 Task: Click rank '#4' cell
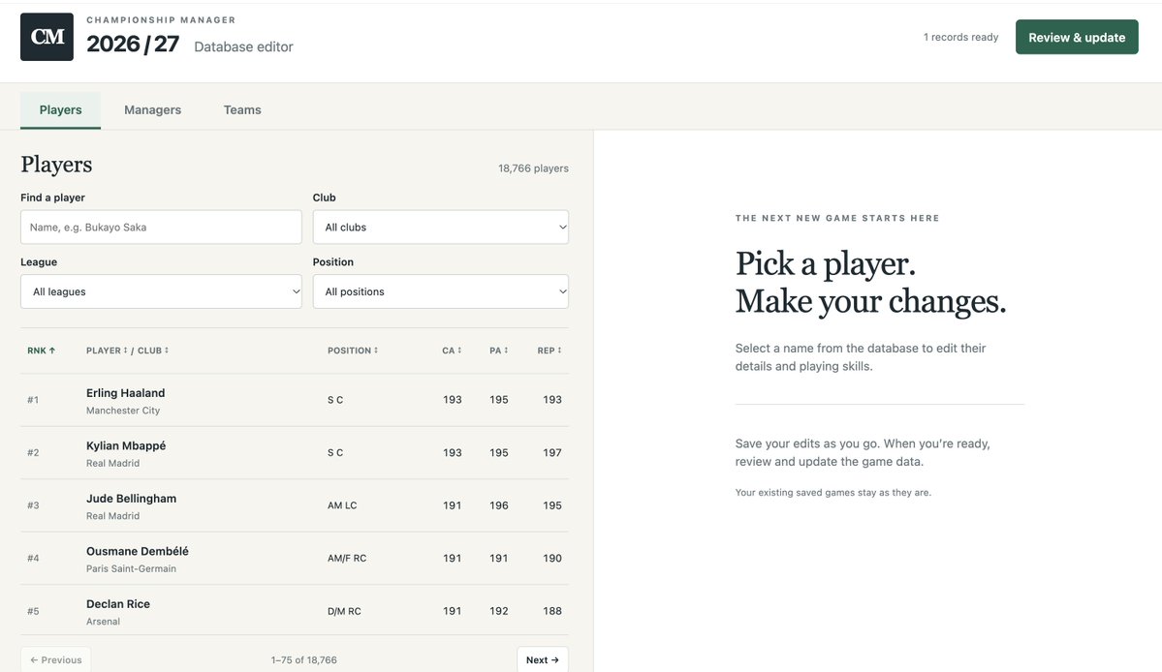pyautogui.click(x=33, y=559)
